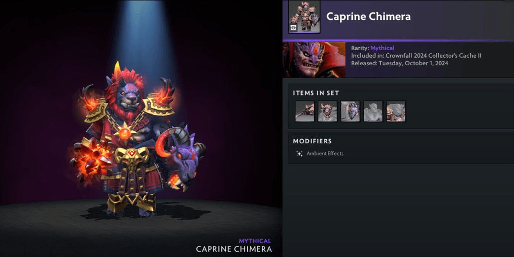Screen dimensions: 514x257
Task: Click the Caprine Chimera title heading
Action: [x=368, y=16]
